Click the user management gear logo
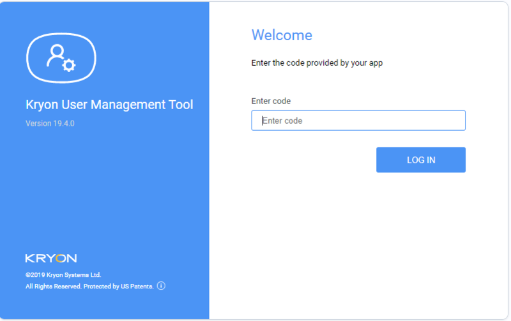511x321 pixels. pyautogui.click(x=61, y=58)
